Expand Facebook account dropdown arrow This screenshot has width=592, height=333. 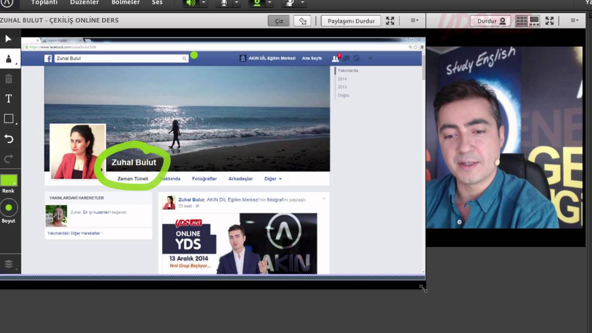coord(370,58)
